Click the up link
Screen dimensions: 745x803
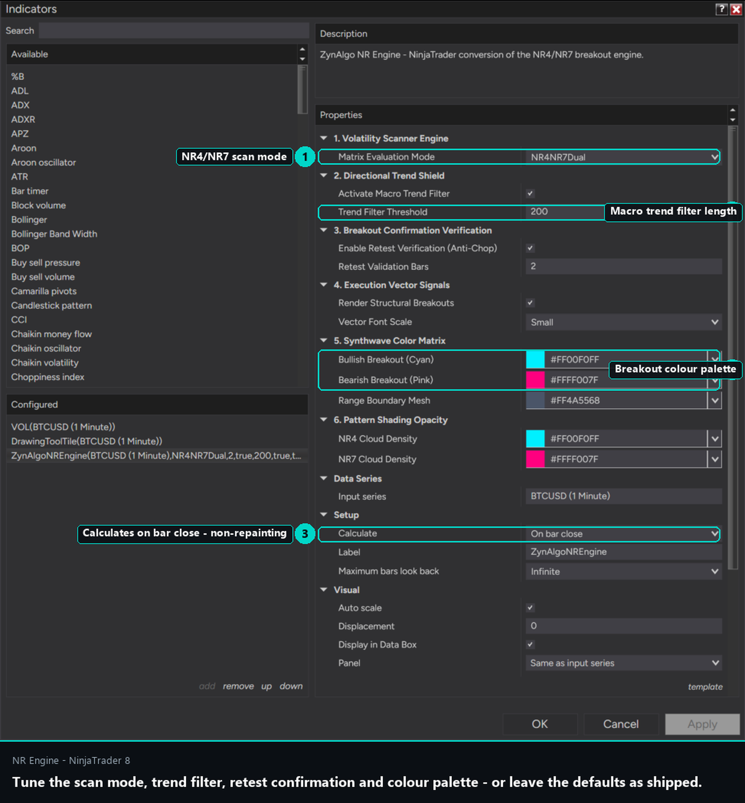266,687
